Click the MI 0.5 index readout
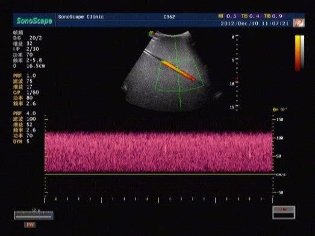This screenshot has width=315, height=236. 228,16
